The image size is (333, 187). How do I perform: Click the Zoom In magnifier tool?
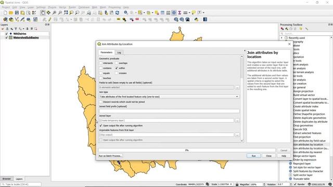click(x=54, y=12)
